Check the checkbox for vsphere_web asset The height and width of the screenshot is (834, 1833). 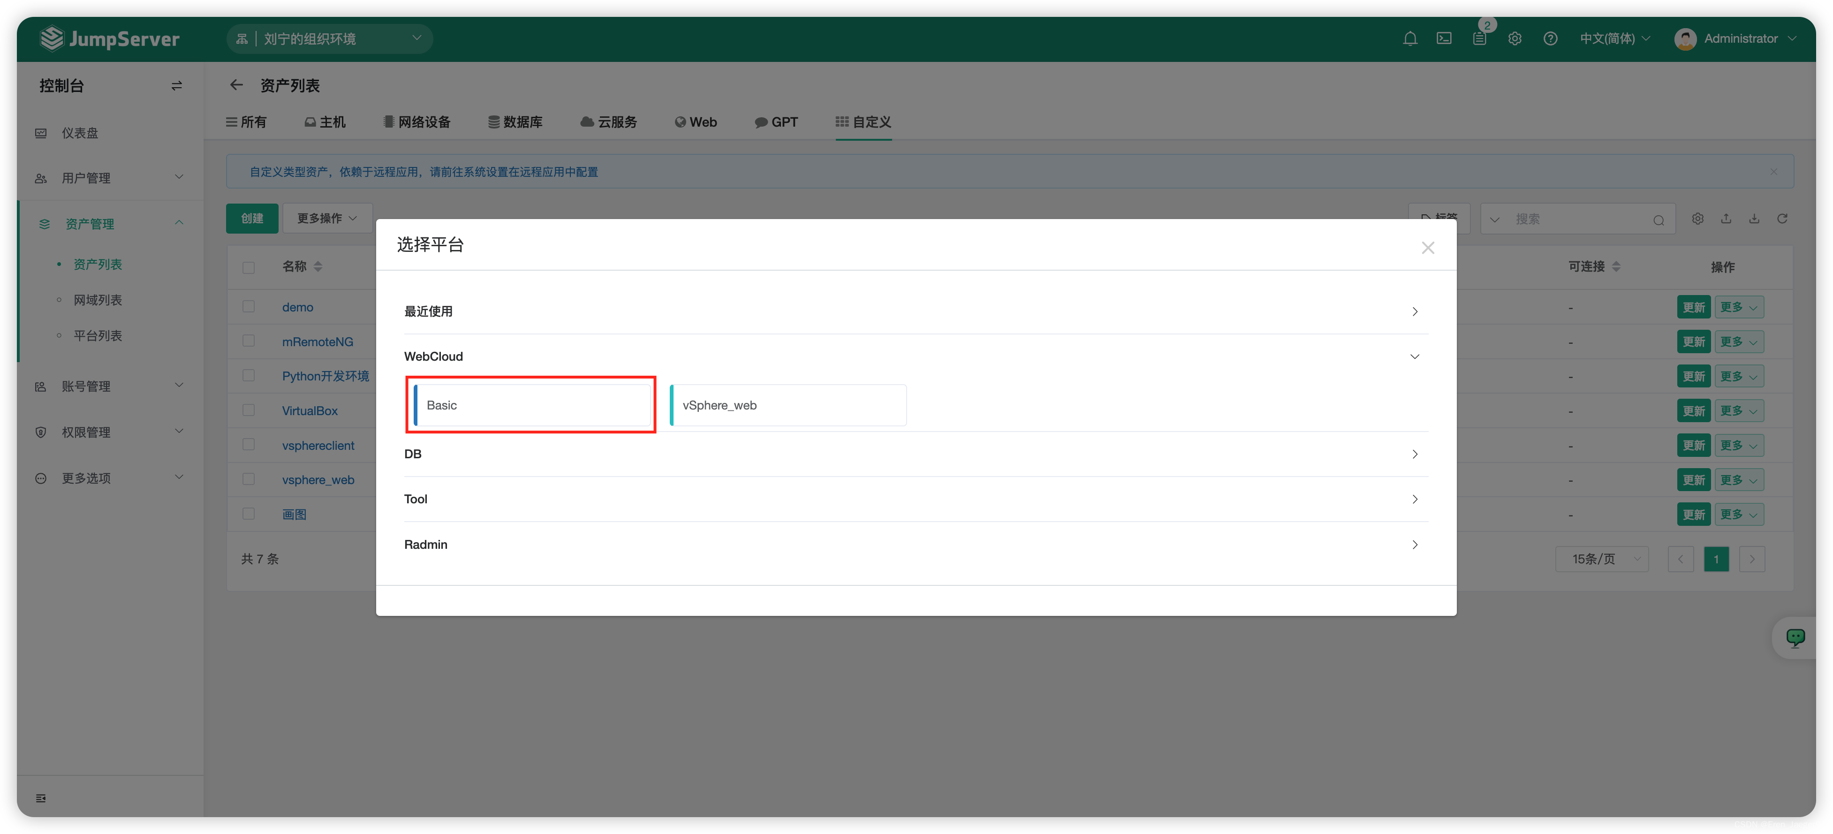249,479
